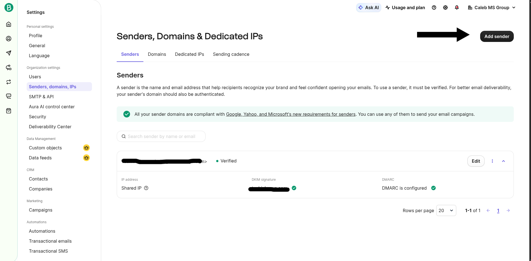The image size is (531, 261).
Task: Open the Home sidebar icon
Action: pos(9,24)
